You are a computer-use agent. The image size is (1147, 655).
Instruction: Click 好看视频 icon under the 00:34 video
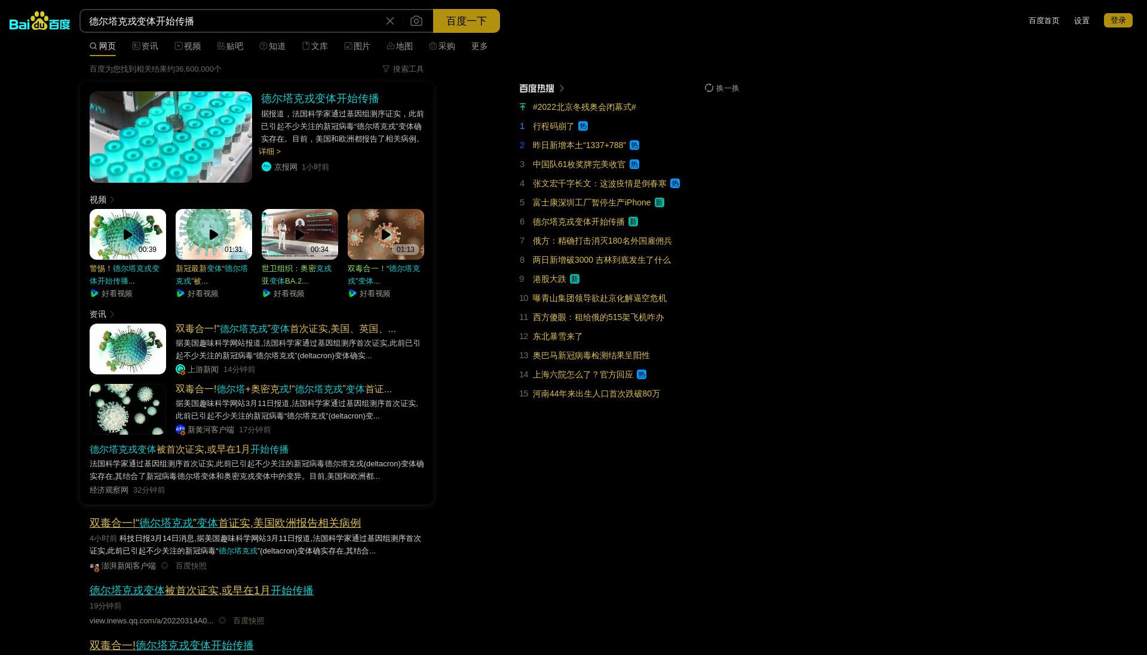266,293
